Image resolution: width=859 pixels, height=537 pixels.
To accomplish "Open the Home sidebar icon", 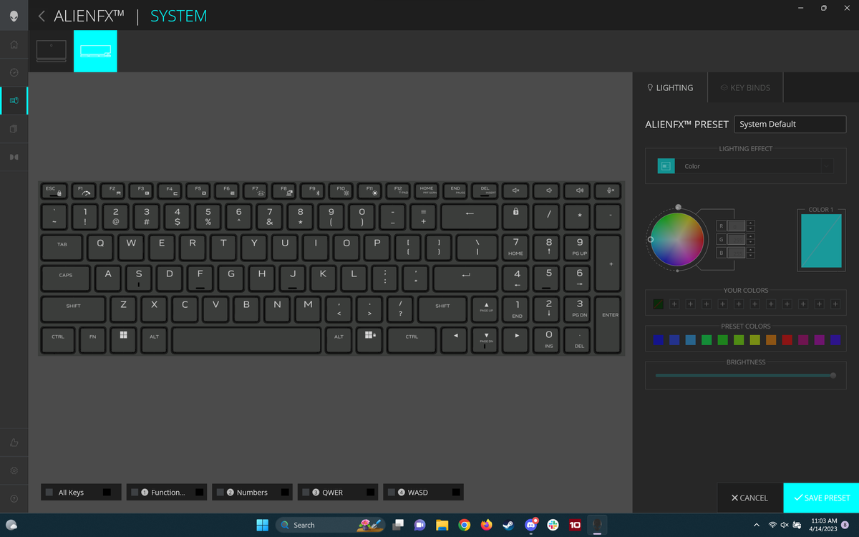I will pos(14,44).
